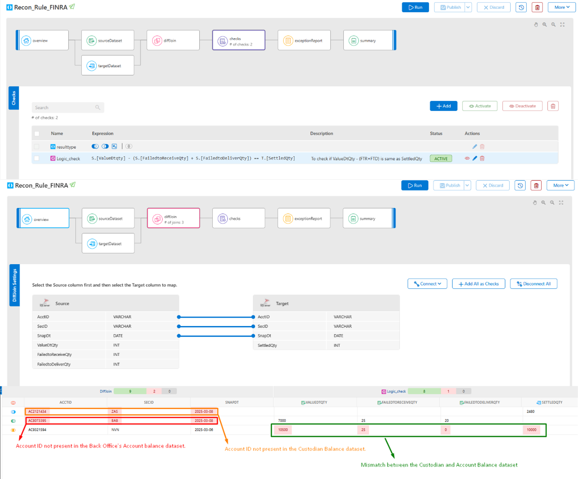578x479 pixels.
Task: Open the sourceDataset node in the flow
Action: pos(108,40)
